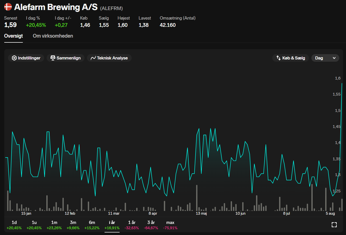Click the 11 mar date axis label
This screenshot has width=346, height=235.
(114, 213)
